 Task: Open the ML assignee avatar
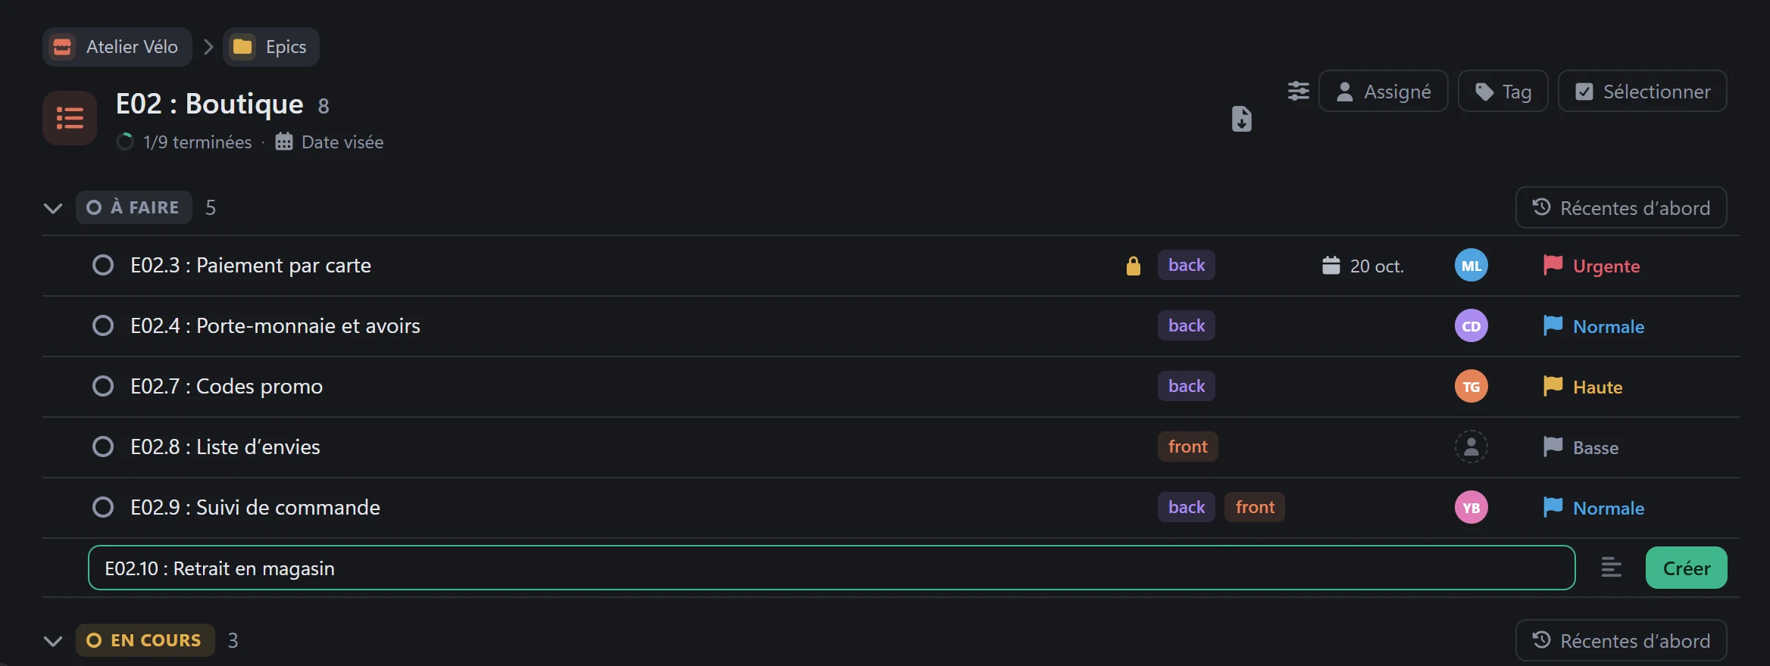pos(1471,266)
